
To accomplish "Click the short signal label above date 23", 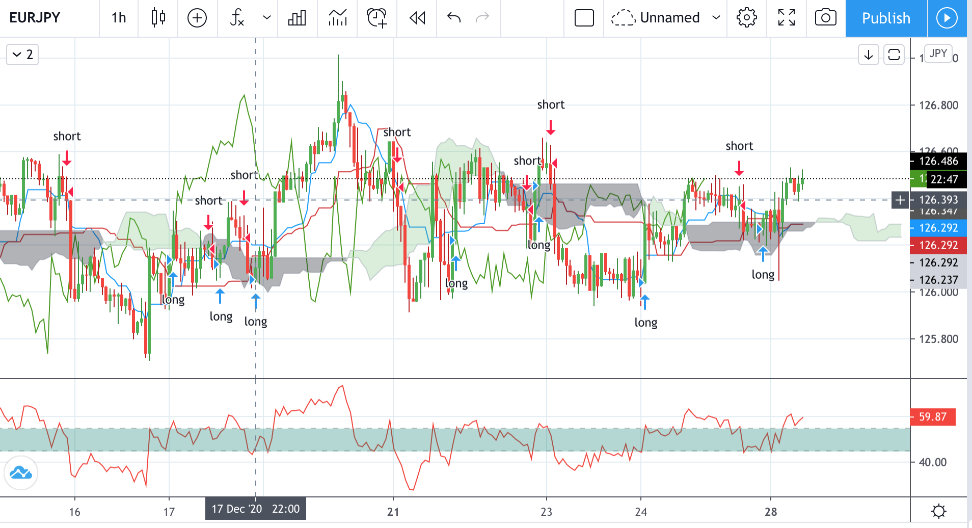I will 551,104.
